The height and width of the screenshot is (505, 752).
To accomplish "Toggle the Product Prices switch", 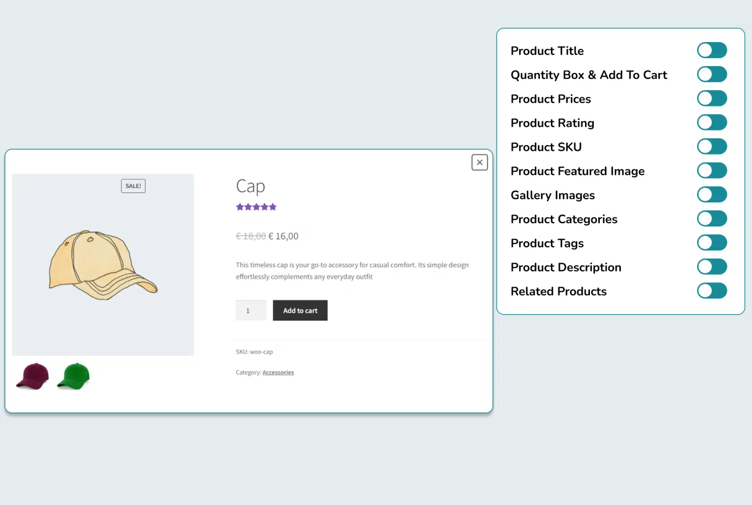I will pyautogui.click(x=711, y=98).
